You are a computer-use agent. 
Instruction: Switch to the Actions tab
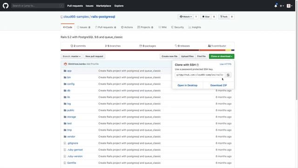pos(127,27)
